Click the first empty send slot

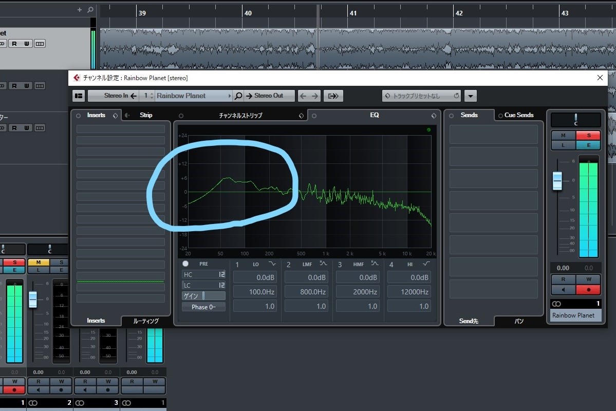click(x=493, y=135)
